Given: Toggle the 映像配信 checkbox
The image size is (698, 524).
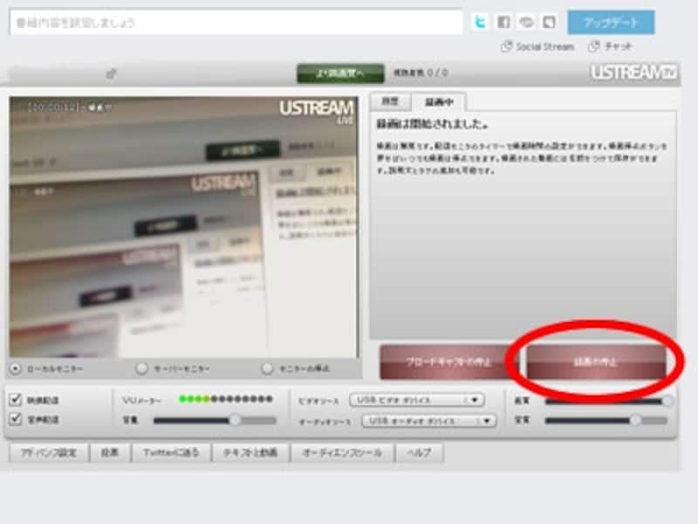Looking at the screenshot, I should click(16, 400).
